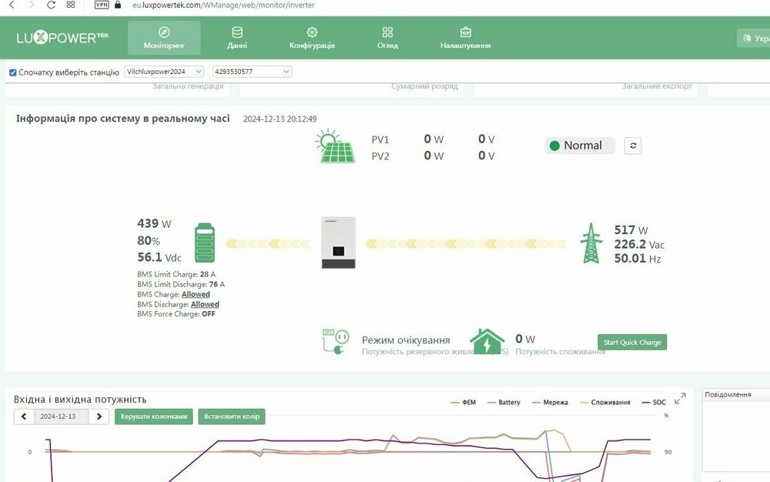Expand the 4293530577 inverter dropdown
770x482 pixels.
point(253,72)
